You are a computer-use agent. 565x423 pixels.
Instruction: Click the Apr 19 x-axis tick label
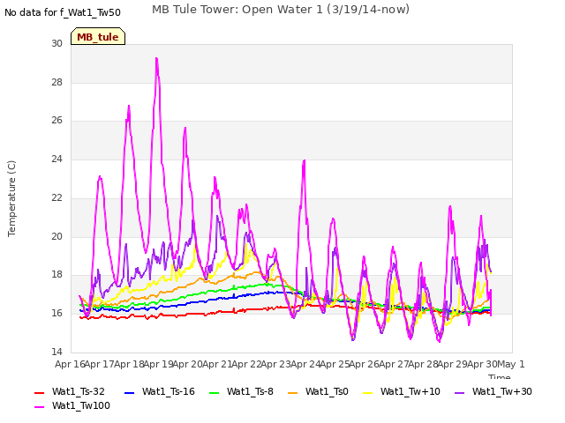pyautogui.click(x=159, y=364)
